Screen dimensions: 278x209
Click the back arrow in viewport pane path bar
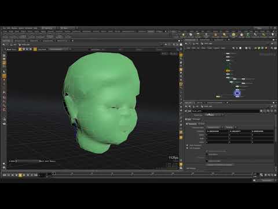(4, 45)
